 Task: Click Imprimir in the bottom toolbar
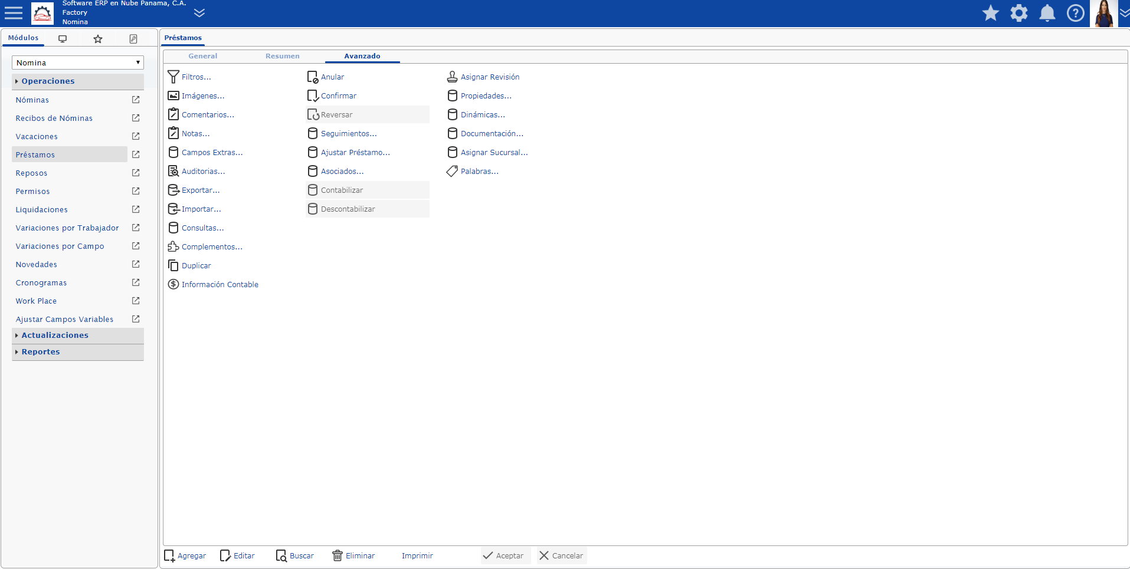tap(417, 555)
